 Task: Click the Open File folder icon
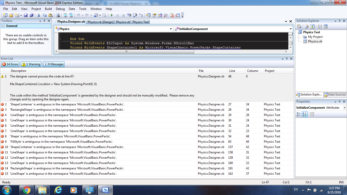click(11, 15)
